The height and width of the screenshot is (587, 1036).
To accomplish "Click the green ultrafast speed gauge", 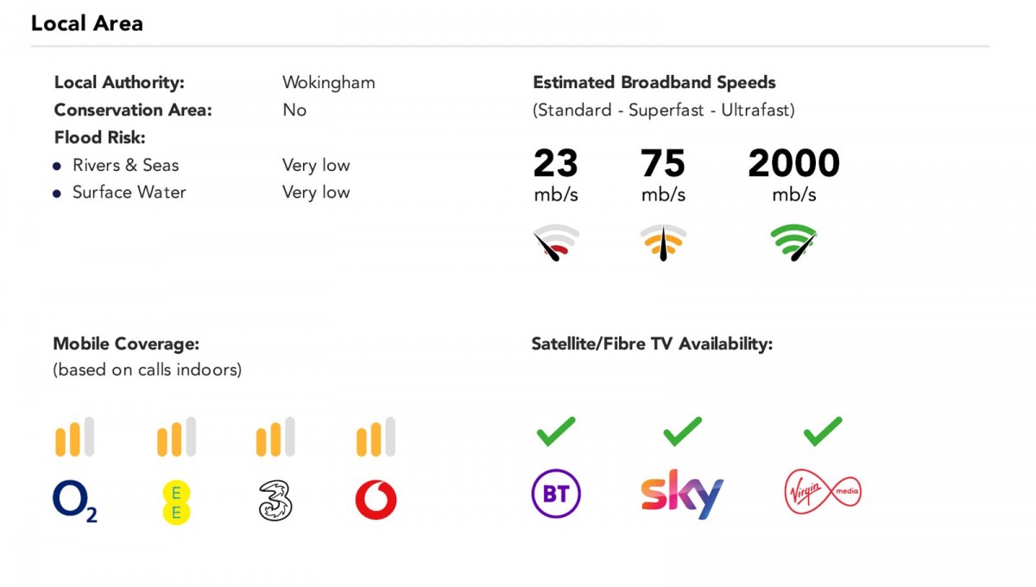I will pyautogui.click(x=794, y=243).
